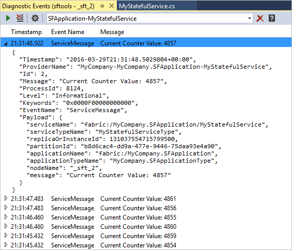The width and height of the screenshot is (292, 250).
Task: Expand the Current Counter Value: 4855 event
Action: click(x=6, y=217)
